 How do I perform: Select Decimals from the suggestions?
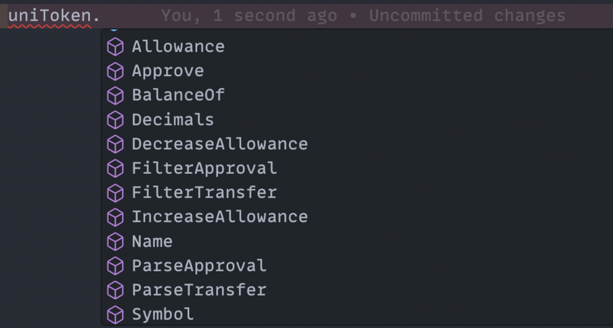tap(357, 119)
